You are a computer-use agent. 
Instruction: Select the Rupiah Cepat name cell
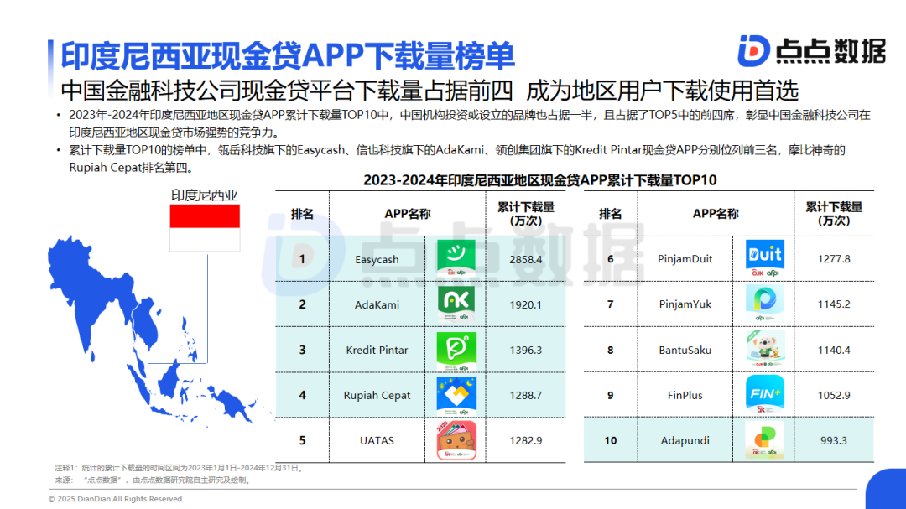pos(377,395)
